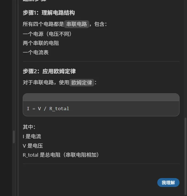Click the scrollbar track above the thumb
This screenshot has height=196, width=187.
185,53
